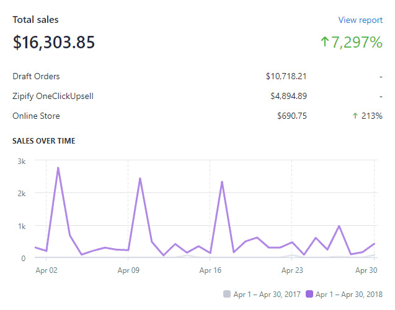
Task: Click the $16,303.85 total sales amount
Action: (x=54, y=43)
